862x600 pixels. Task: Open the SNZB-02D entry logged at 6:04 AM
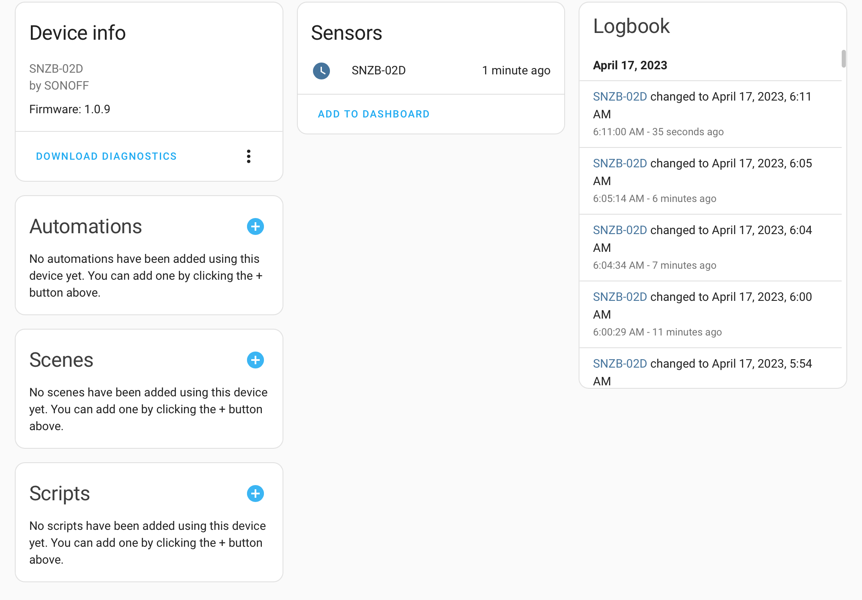tap(620, 230)
